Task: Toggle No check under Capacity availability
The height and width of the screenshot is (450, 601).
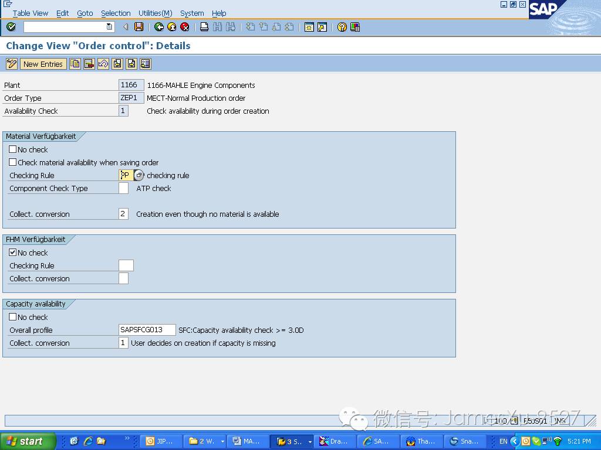Action: (x=13, y=317)
